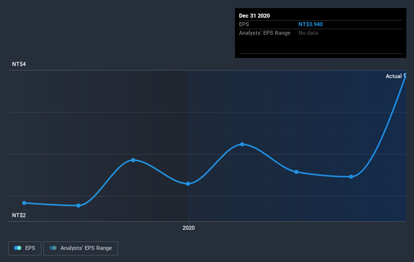Click the 2020 x-axis label
This screenshot has width=414, height=262.
pos(189,228)
